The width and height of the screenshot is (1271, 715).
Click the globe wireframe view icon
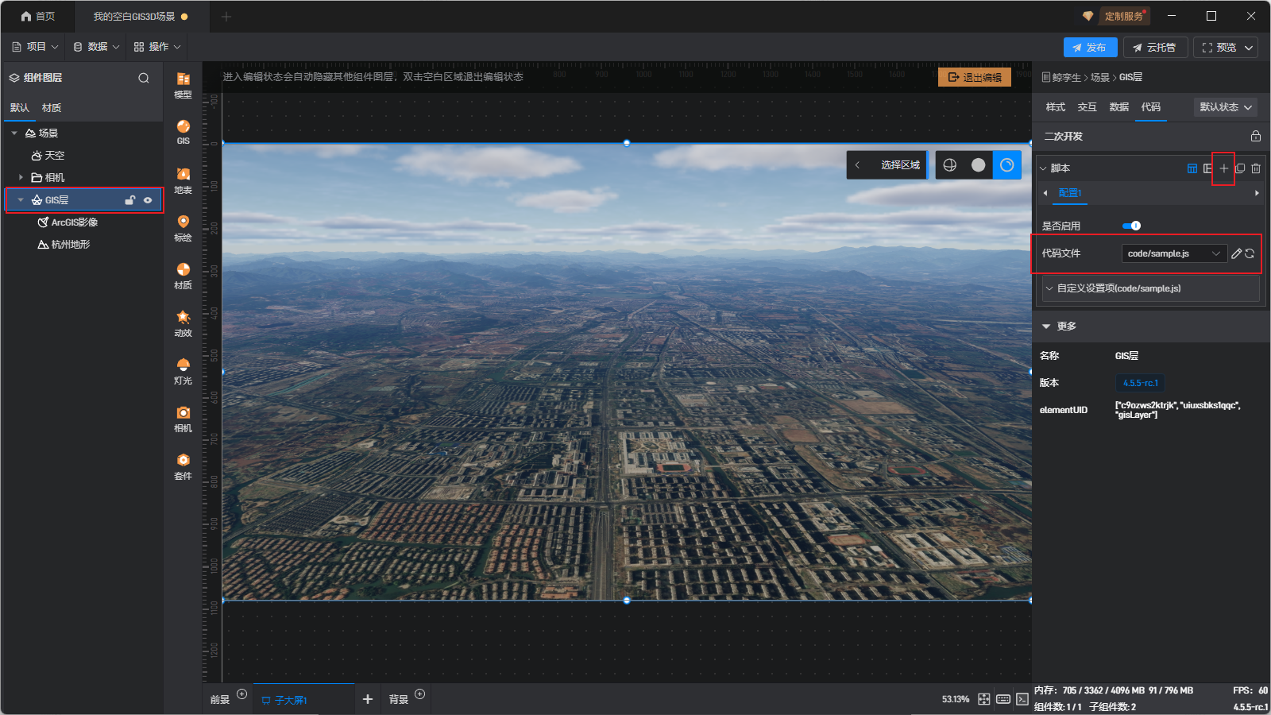pos(950,165)
